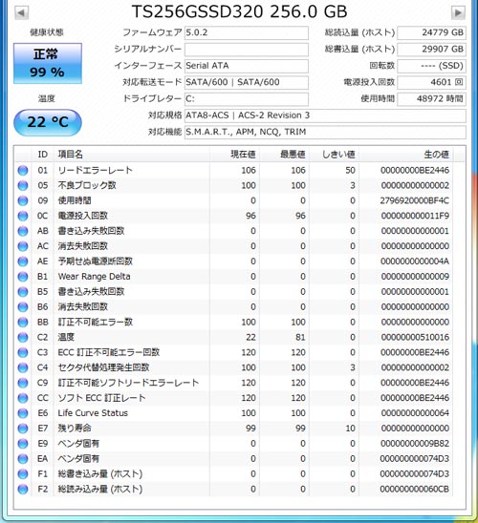Click the ドライブレター field showing C:
Image resolution: width=478 pixels, height=523 pixels.
point(247,98)
